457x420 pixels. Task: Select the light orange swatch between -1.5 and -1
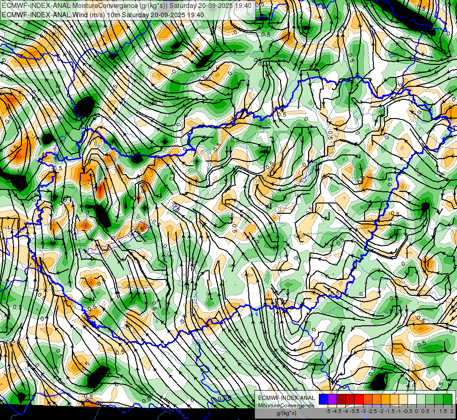pos(394,399)
